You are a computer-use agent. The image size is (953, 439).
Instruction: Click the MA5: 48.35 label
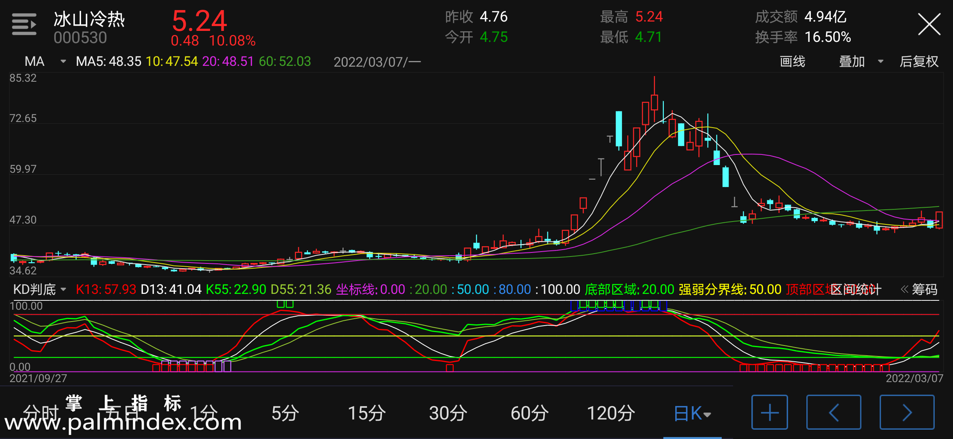point(108,61)
